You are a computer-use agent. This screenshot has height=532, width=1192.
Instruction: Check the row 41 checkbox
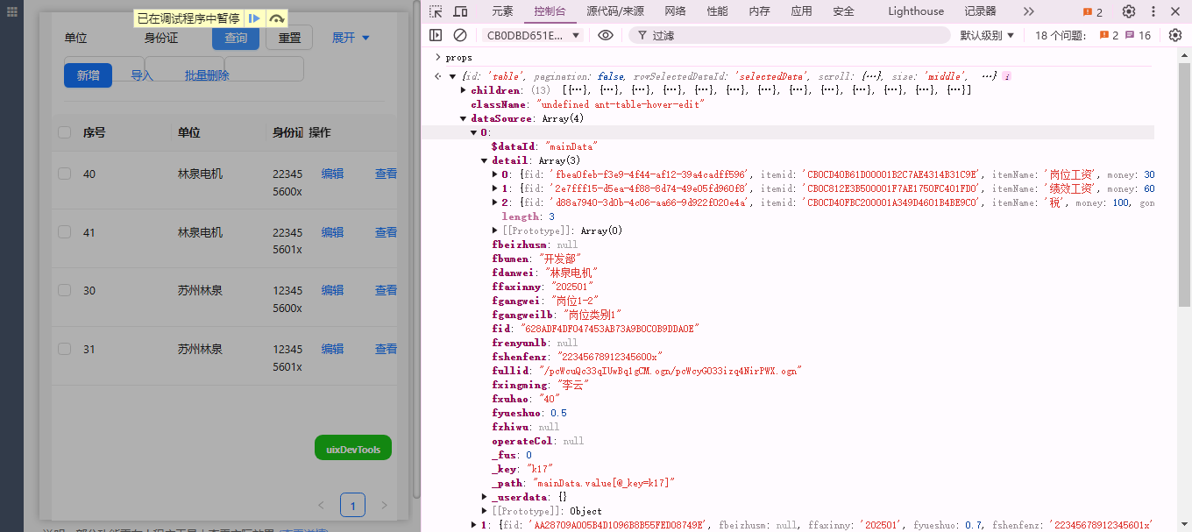64,232
